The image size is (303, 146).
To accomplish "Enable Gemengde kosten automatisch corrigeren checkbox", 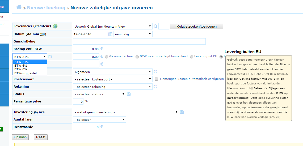I will (156, 79).
